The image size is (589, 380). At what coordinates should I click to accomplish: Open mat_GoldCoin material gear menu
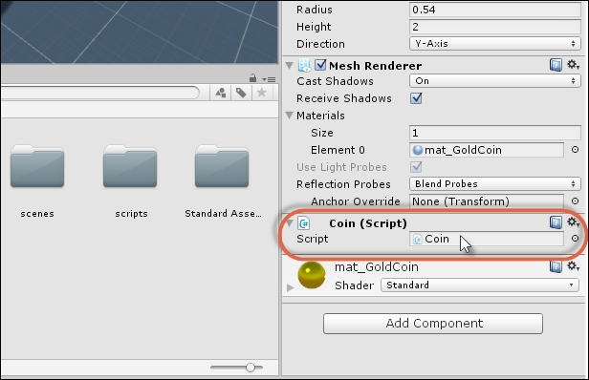(573, 266)
